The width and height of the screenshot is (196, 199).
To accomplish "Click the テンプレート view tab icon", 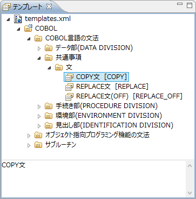I will coord(7,7).
